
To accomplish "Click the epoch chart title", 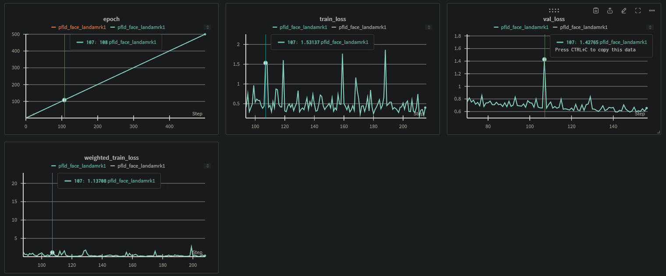I will click(111, 19).
